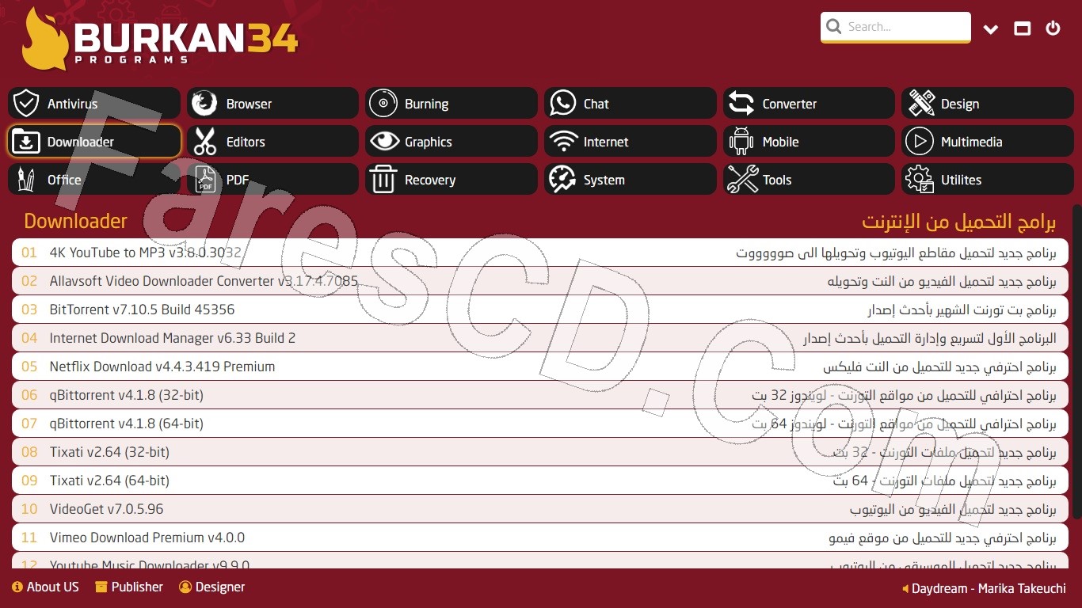Open the Browser category Firefox icon
Screen dimensions: 1082x608
point(204,104)
